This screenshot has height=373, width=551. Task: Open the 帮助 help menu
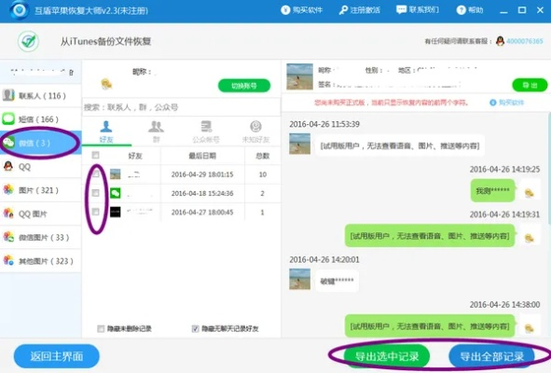pos(470,10)
